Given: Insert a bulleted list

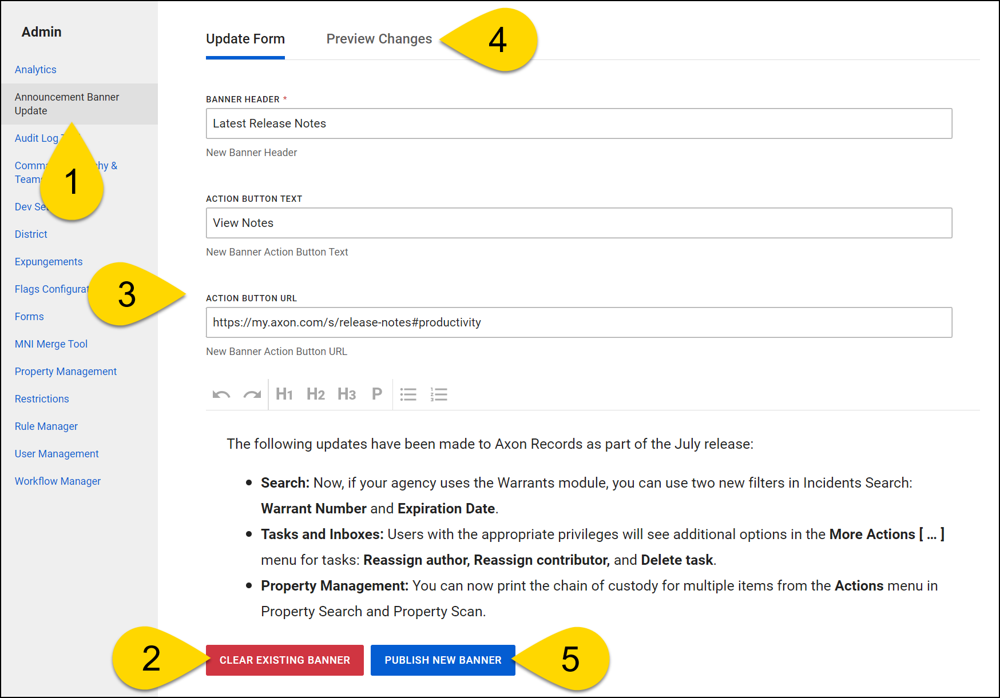Looking at the screenshot, I should click(x=408, y=394).
